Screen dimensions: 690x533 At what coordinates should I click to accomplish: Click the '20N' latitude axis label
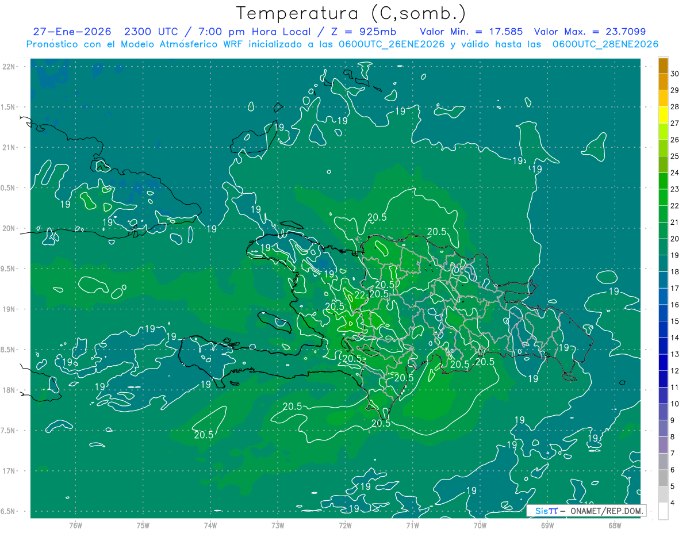pos(9,228)
